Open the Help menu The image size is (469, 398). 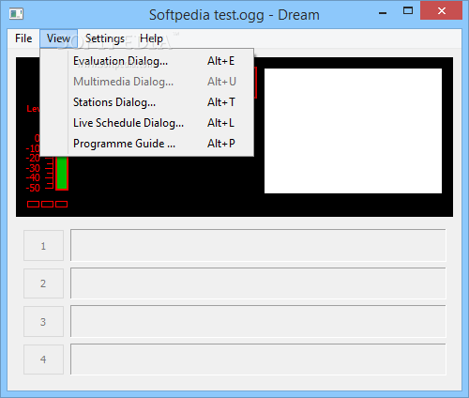pyautogui.click(x=151, y=38)
